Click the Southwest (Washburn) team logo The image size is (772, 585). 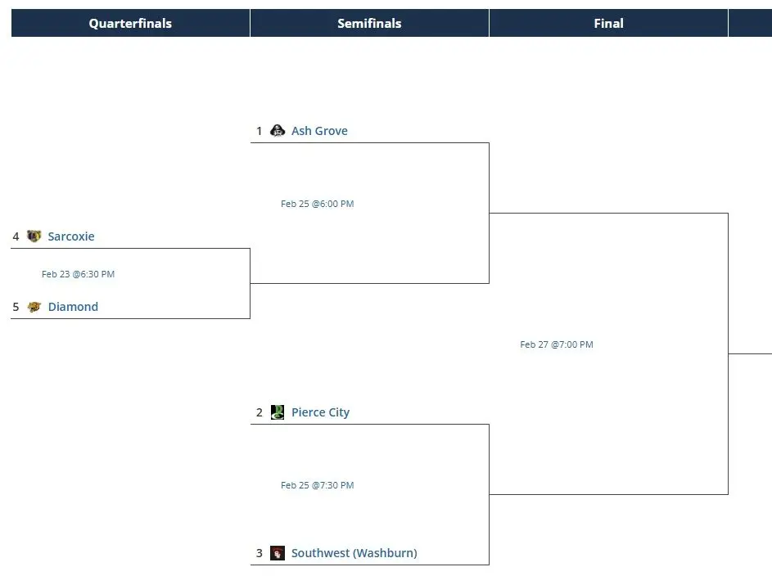(278, 552)
